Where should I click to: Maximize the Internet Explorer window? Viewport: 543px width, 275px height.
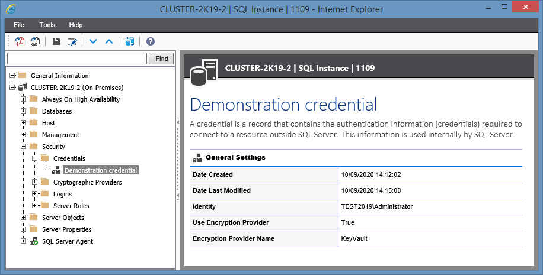click(x=504, y=7)
